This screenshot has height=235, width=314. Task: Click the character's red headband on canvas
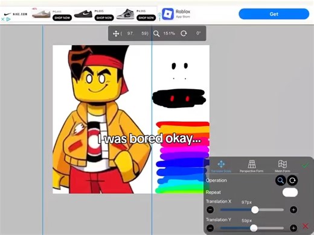104,61
